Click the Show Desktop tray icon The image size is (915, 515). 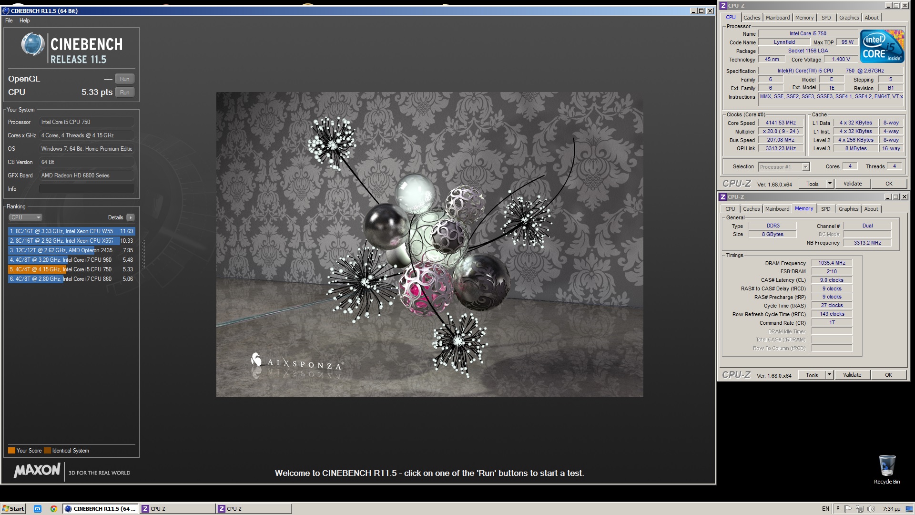[910, 509]
